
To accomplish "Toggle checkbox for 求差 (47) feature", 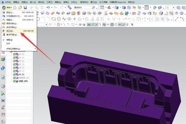I will point(14,81).
